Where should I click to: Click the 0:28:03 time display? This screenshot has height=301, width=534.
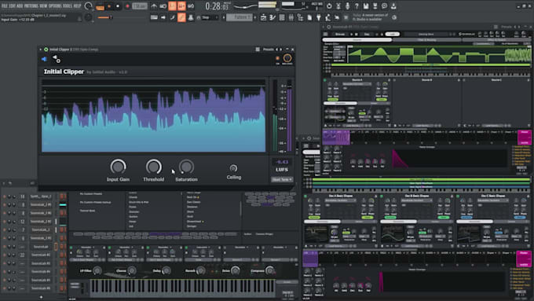point(217,6)
